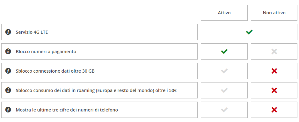Show info for Sblocco connessione dati oltre 30 GB

[8, 71]
